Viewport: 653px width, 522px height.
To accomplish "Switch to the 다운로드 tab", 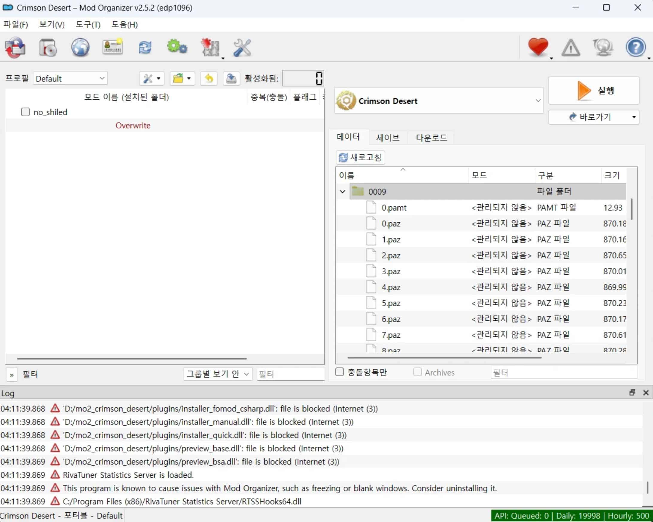I will (431, 138).
